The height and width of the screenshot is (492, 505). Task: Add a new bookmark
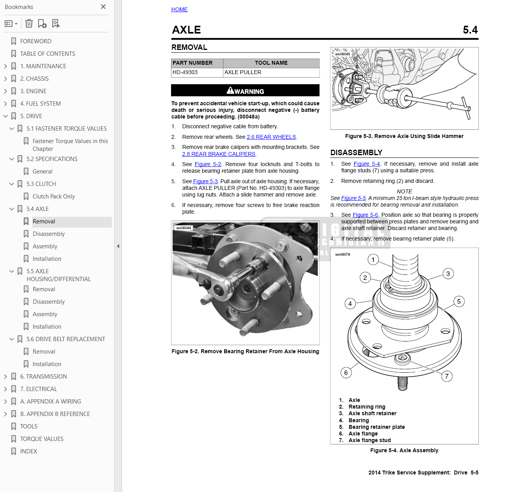(42, 24)
